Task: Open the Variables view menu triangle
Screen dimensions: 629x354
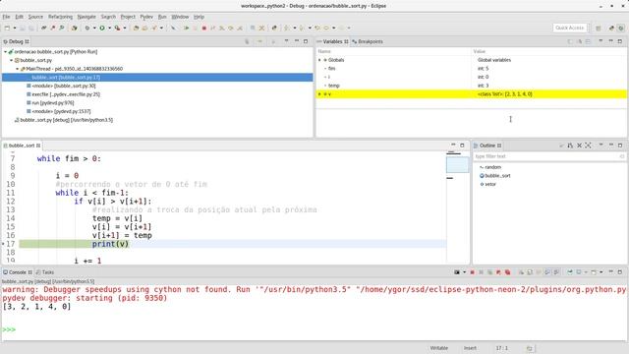Action: [600, 41]
